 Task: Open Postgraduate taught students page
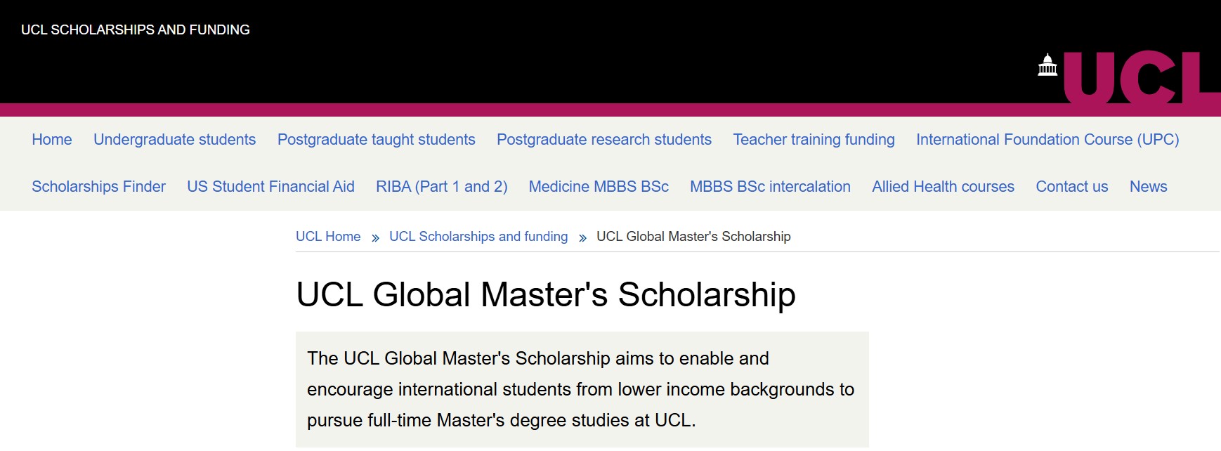pos(377,139)
